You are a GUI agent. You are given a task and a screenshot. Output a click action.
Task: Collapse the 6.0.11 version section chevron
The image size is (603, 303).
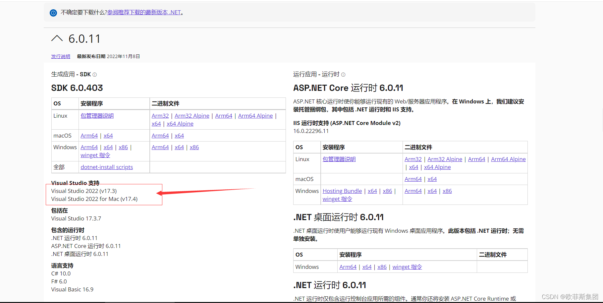(x=57, y=38)
